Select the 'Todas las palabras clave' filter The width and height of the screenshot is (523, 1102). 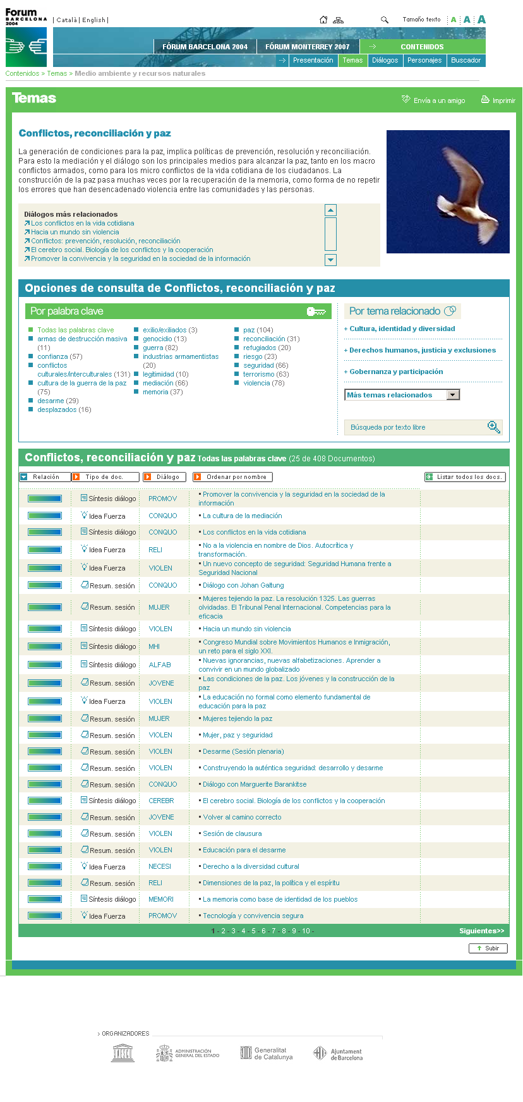tap(75, 330)
